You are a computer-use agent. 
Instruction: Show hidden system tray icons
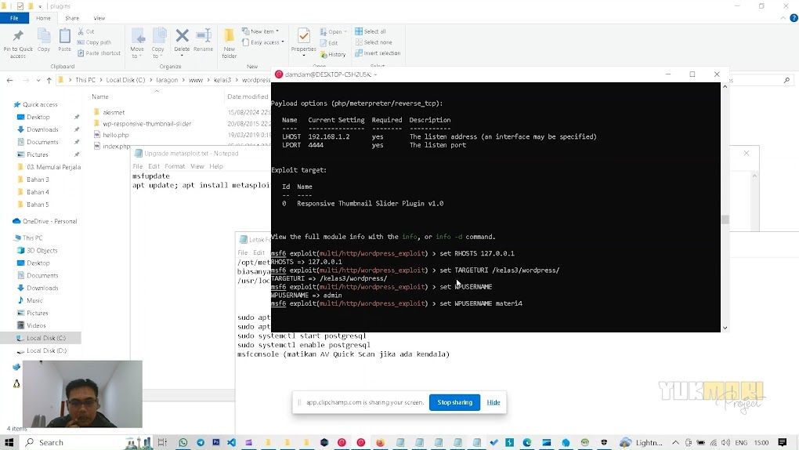675,442
